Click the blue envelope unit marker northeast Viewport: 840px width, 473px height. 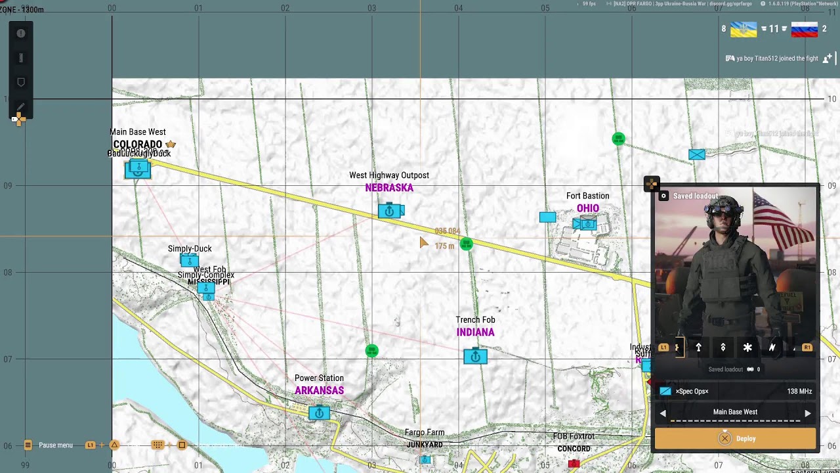pyautogui.click(x=697, y=154)
